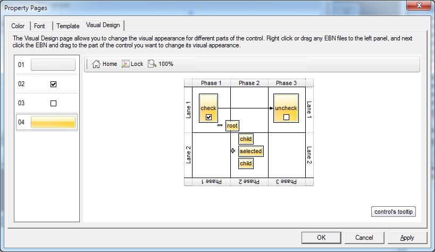Click the 100% zoom magnifier icon
Image resolution: width=435 pixels, height=252 pixels.
[152, 64]
